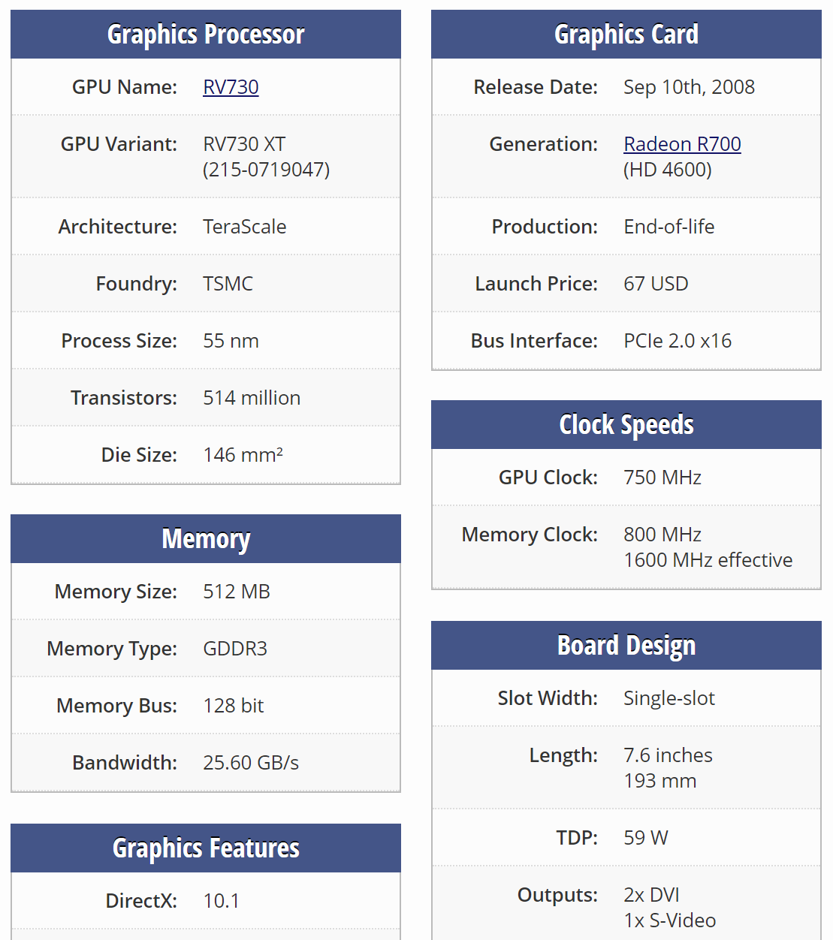Viewport: 833px width, 940px height.
Task: Open the RV730 GPU link
Action: click(x=231, y=87)
